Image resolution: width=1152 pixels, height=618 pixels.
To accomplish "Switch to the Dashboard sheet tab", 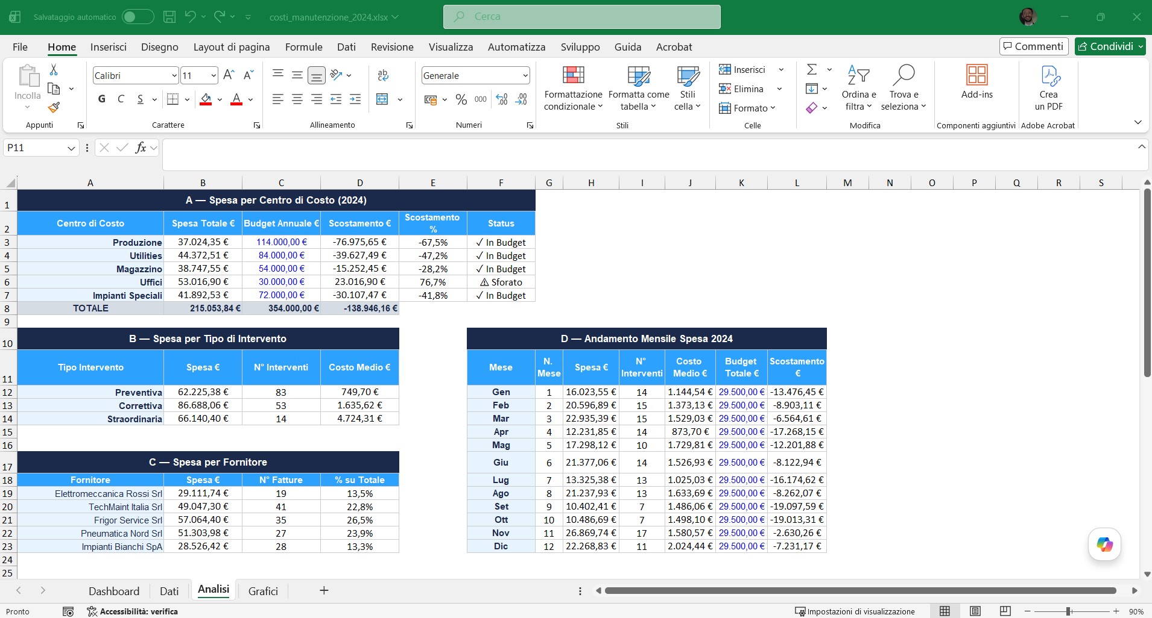I will point(114,591).
